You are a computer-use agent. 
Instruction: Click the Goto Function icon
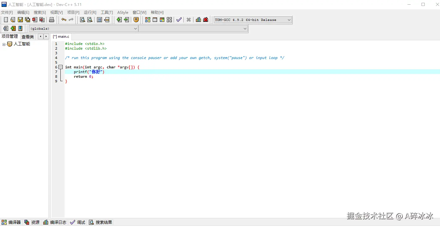point(100,20)
